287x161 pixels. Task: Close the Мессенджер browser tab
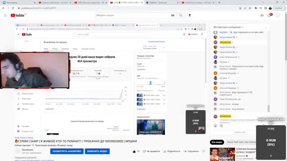[x=35, y=3]
